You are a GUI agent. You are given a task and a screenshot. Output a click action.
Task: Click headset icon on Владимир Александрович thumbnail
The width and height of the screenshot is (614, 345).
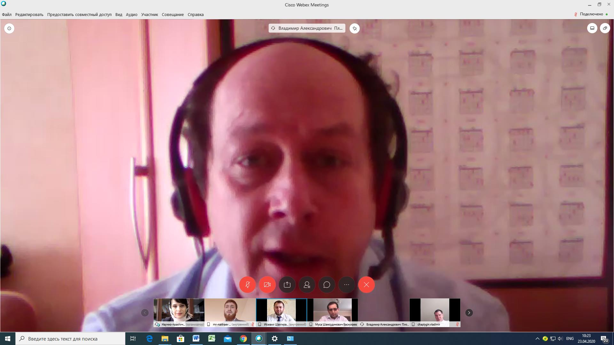(362, 324)
